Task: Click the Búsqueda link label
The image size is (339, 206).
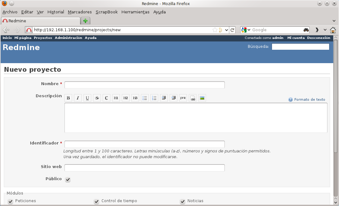Action: point(258,47)
